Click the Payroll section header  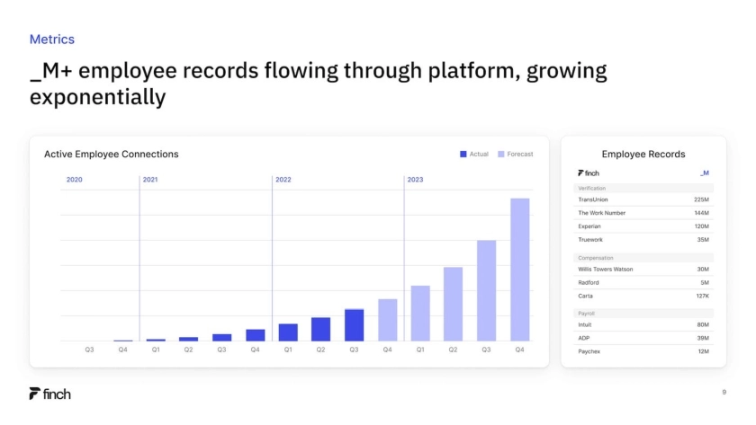(586, 313)
